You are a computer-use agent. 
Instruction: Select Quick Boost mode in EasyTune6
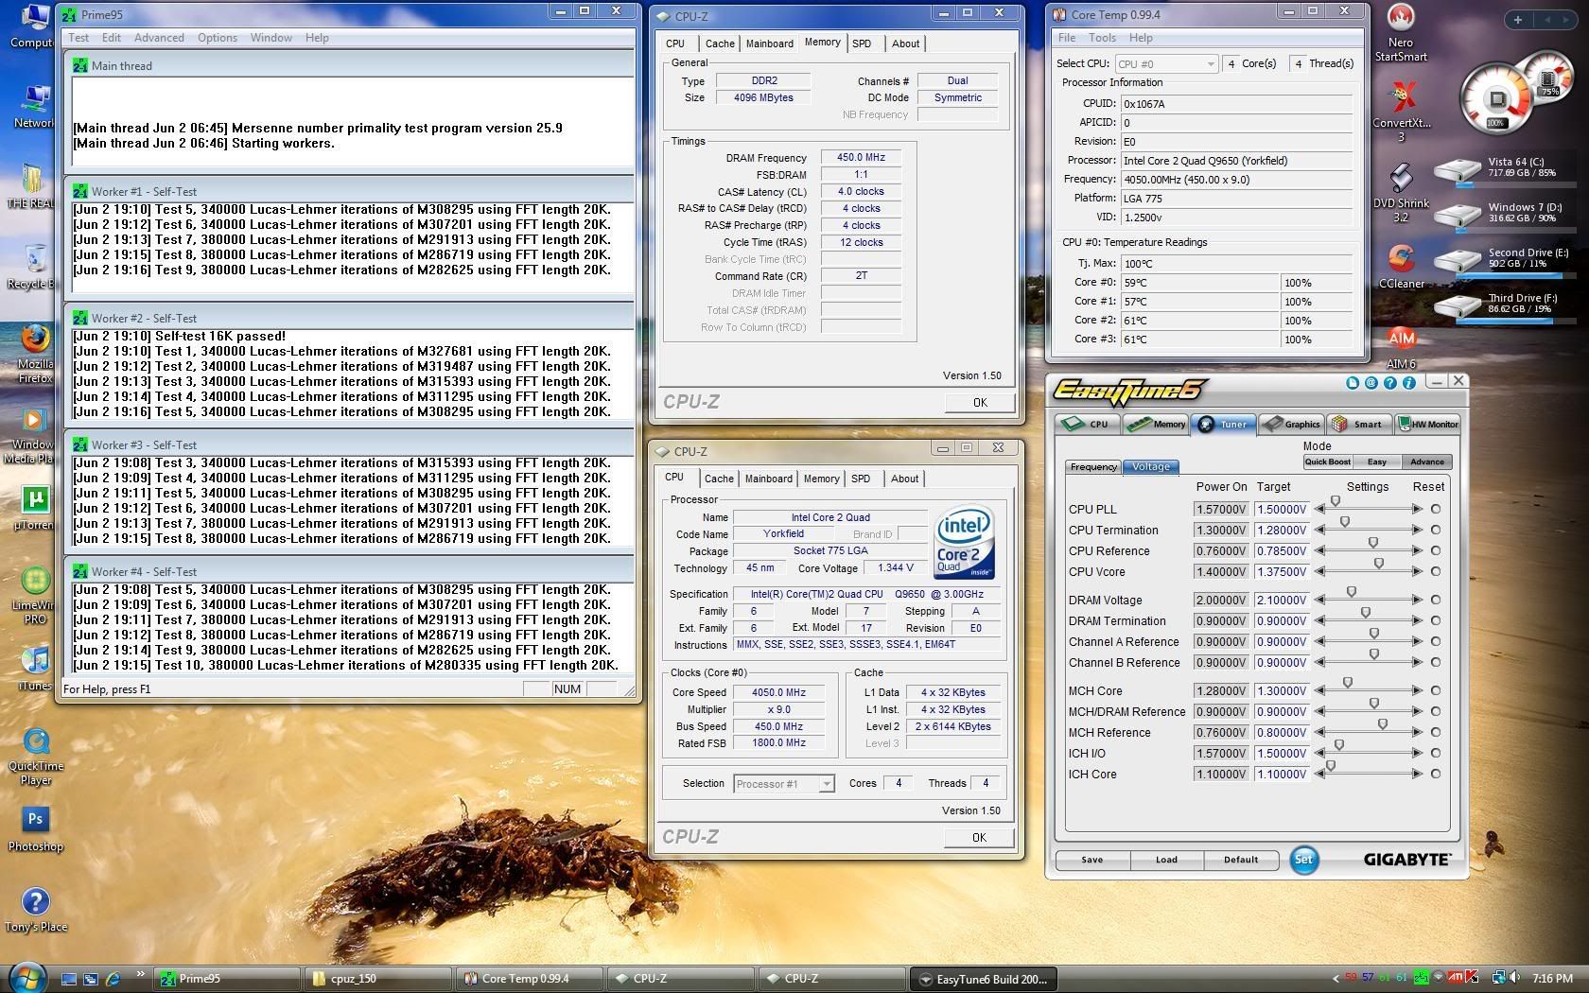coord(1327,462)
